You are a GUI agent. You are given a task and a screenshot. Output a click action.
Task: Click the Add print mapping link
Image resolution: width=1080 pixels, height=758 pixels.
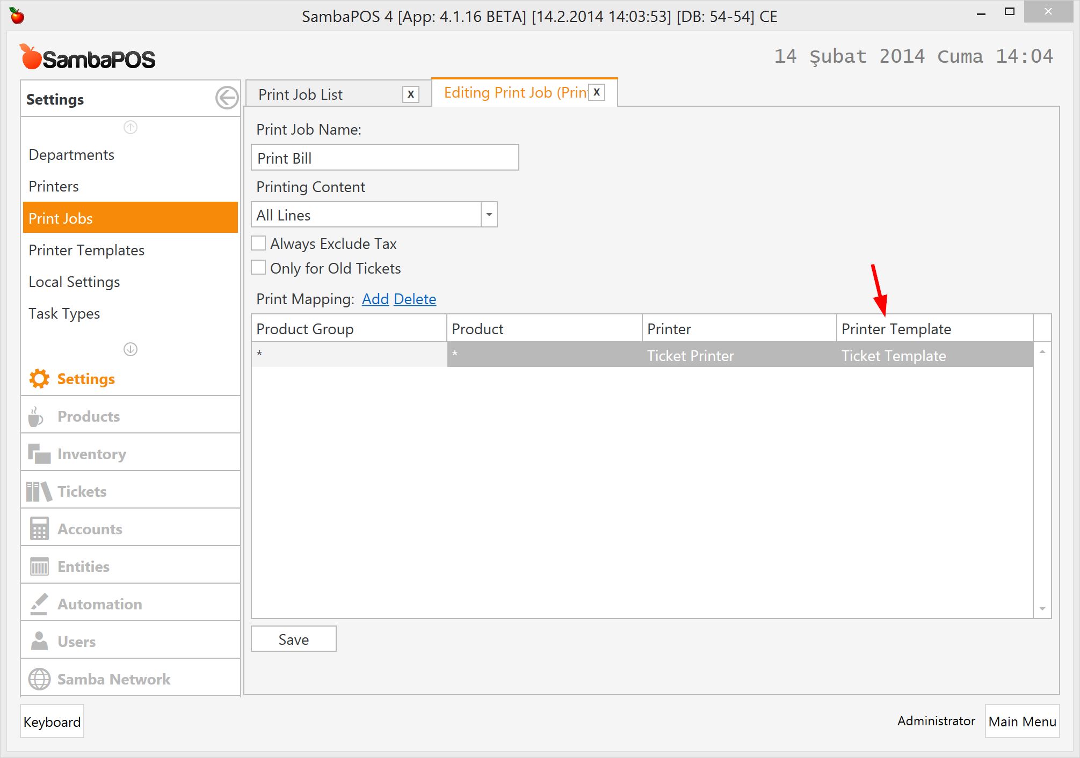[x=375, y=299]
